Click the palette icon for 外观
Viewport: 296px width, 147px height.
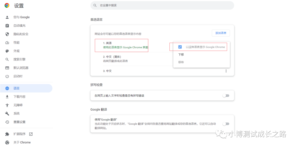click(7, 51)
